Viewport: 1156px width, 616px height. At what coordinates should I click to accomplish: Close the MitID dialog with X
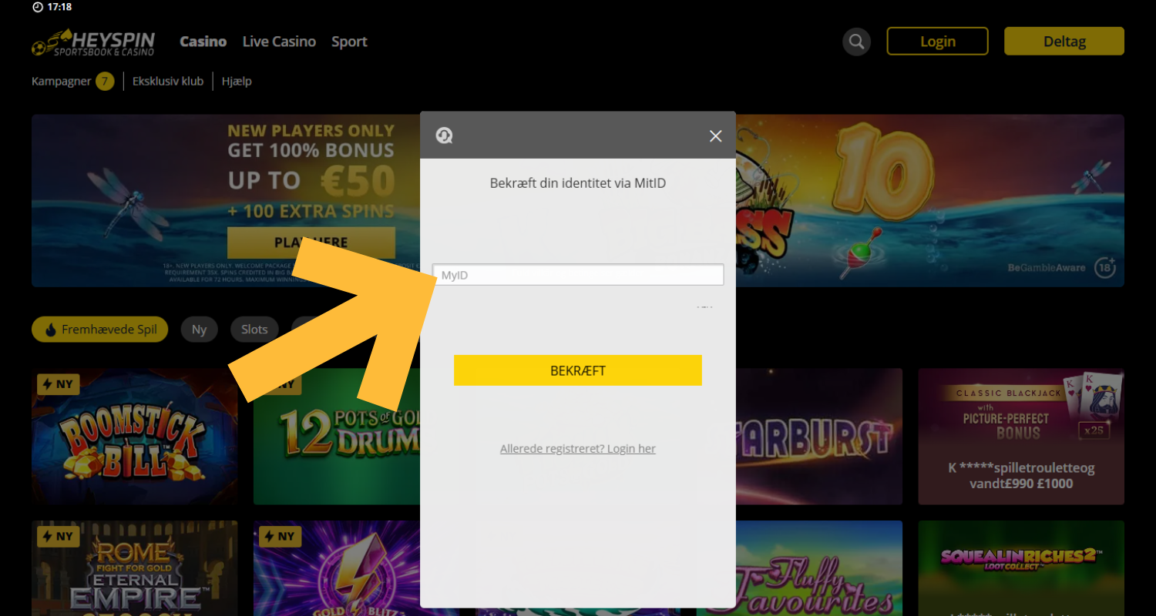click(x=715, y=136)
